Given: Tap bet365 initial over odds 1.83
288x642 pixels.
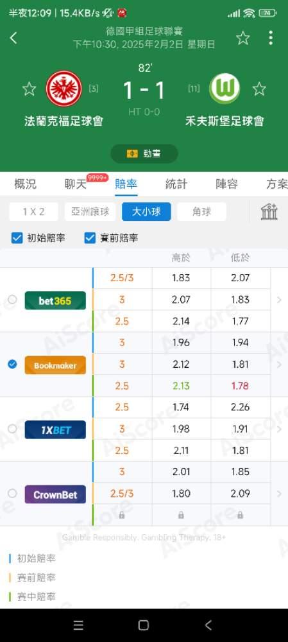Looking at the screenshot, I should click(182, 278).
